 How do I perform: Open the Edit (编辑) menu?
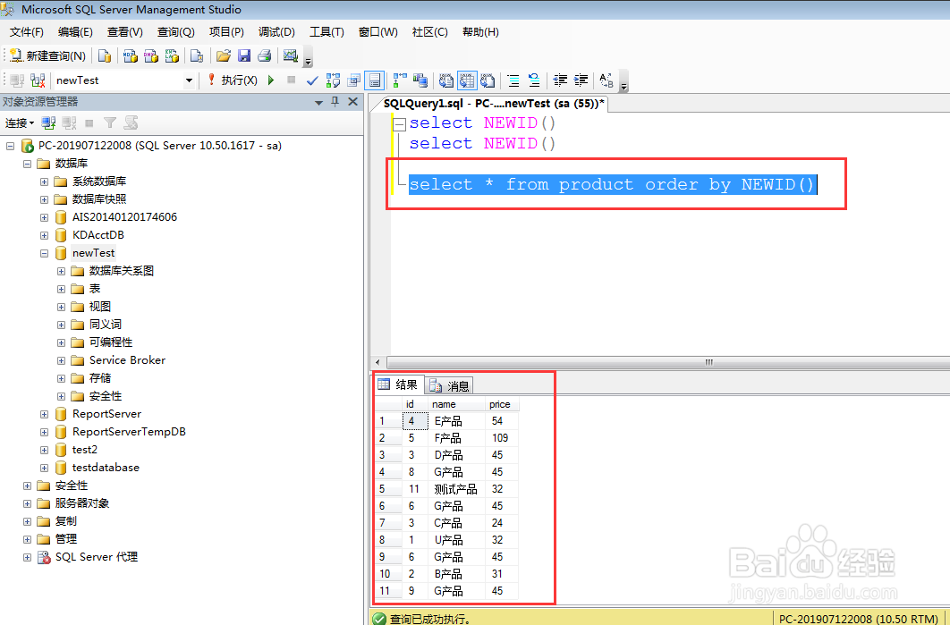(x=75, y=32)
